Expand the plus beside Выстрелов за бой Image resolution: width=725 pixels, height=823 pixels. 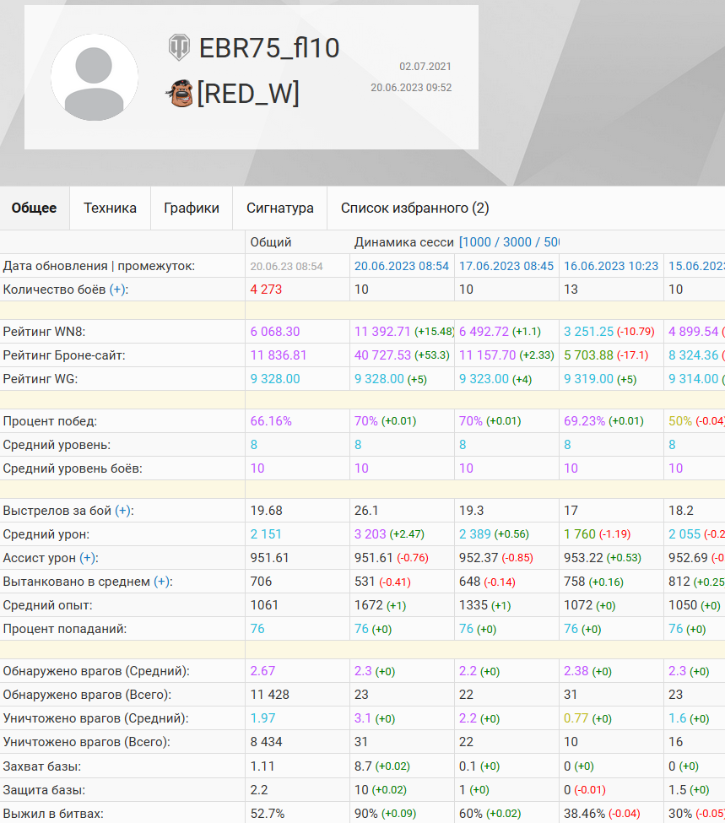[123, 511]
